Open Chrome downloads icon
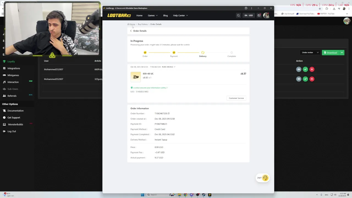The height and width of the screenshot is (198, 352). [x=334, y=9]
